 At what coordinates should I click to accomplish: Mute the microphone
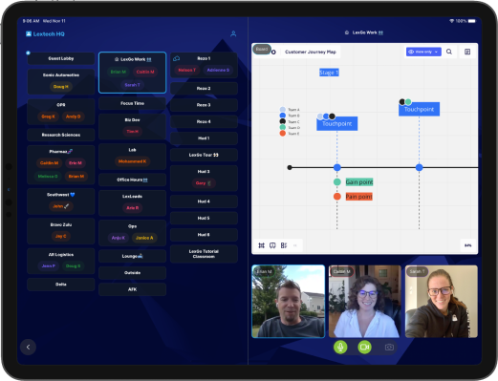tap(340, 347)
